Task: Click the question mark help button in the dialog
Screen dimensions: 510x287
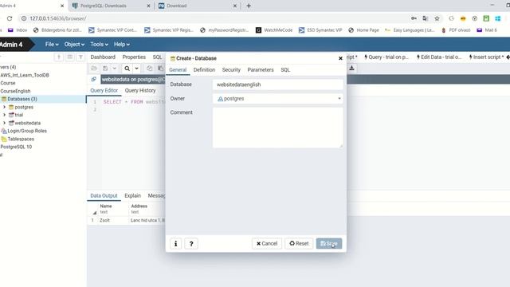Action: 191,243
